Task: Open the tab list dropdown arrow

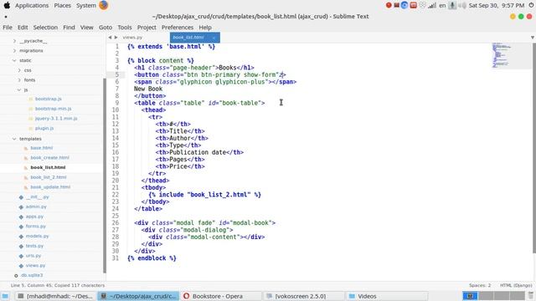Action: click(x=533, y=38)
